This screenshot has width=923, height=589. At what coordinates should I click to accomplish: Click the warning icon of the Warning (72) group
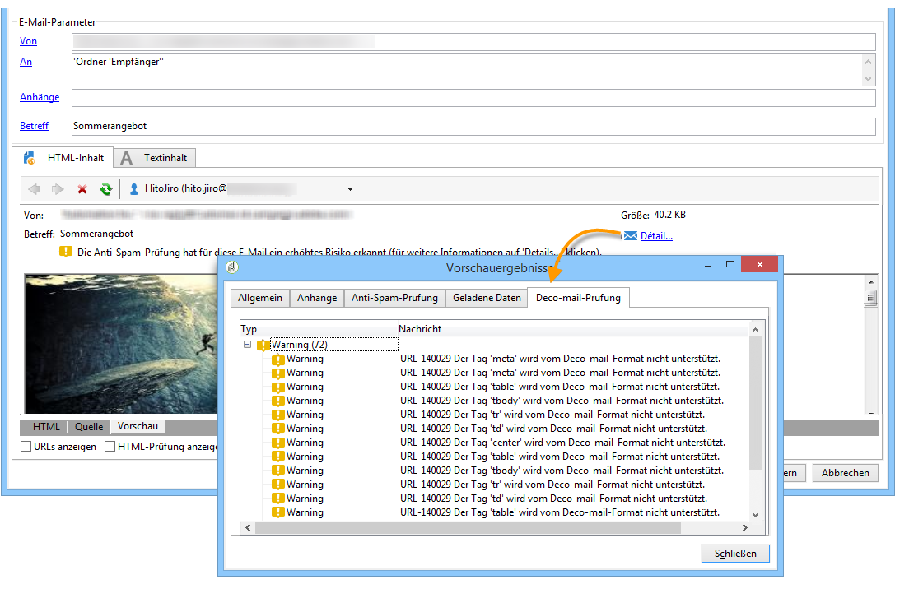coord(263,345)
